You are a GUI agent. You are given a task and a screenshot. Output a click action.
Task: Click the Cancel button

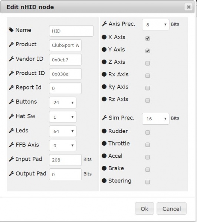[172, 209]
